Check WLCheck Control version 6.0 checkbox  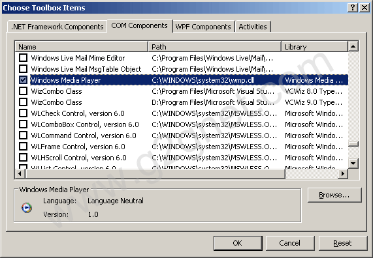click(x=23, y=113)
